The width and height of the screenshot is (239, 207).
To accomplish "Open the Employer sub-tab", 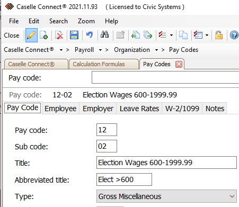I will click(98, 109).
